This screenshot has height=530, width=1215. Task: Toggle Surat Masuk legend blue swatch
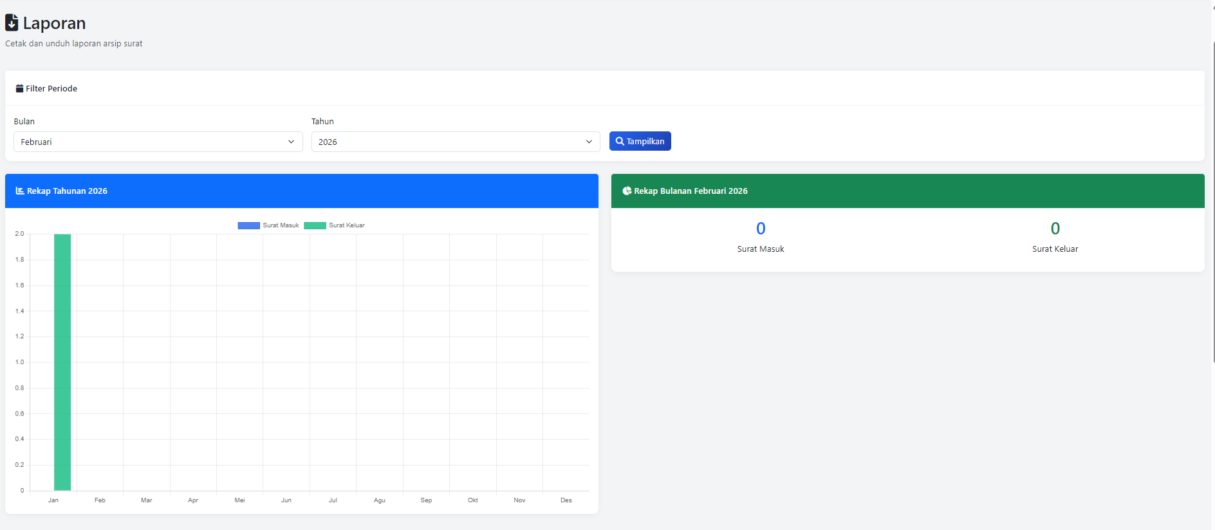click(x=249, y=225)
